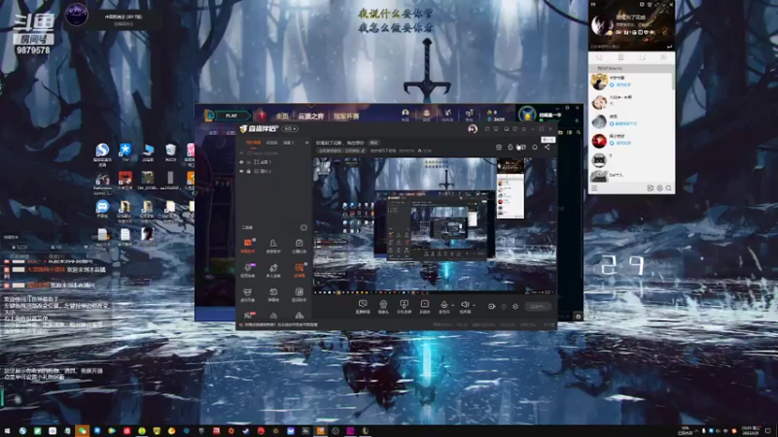This screenshot has height=437, width=778.
Task: Click the start streaming button
Action: [x=538, y=306]
